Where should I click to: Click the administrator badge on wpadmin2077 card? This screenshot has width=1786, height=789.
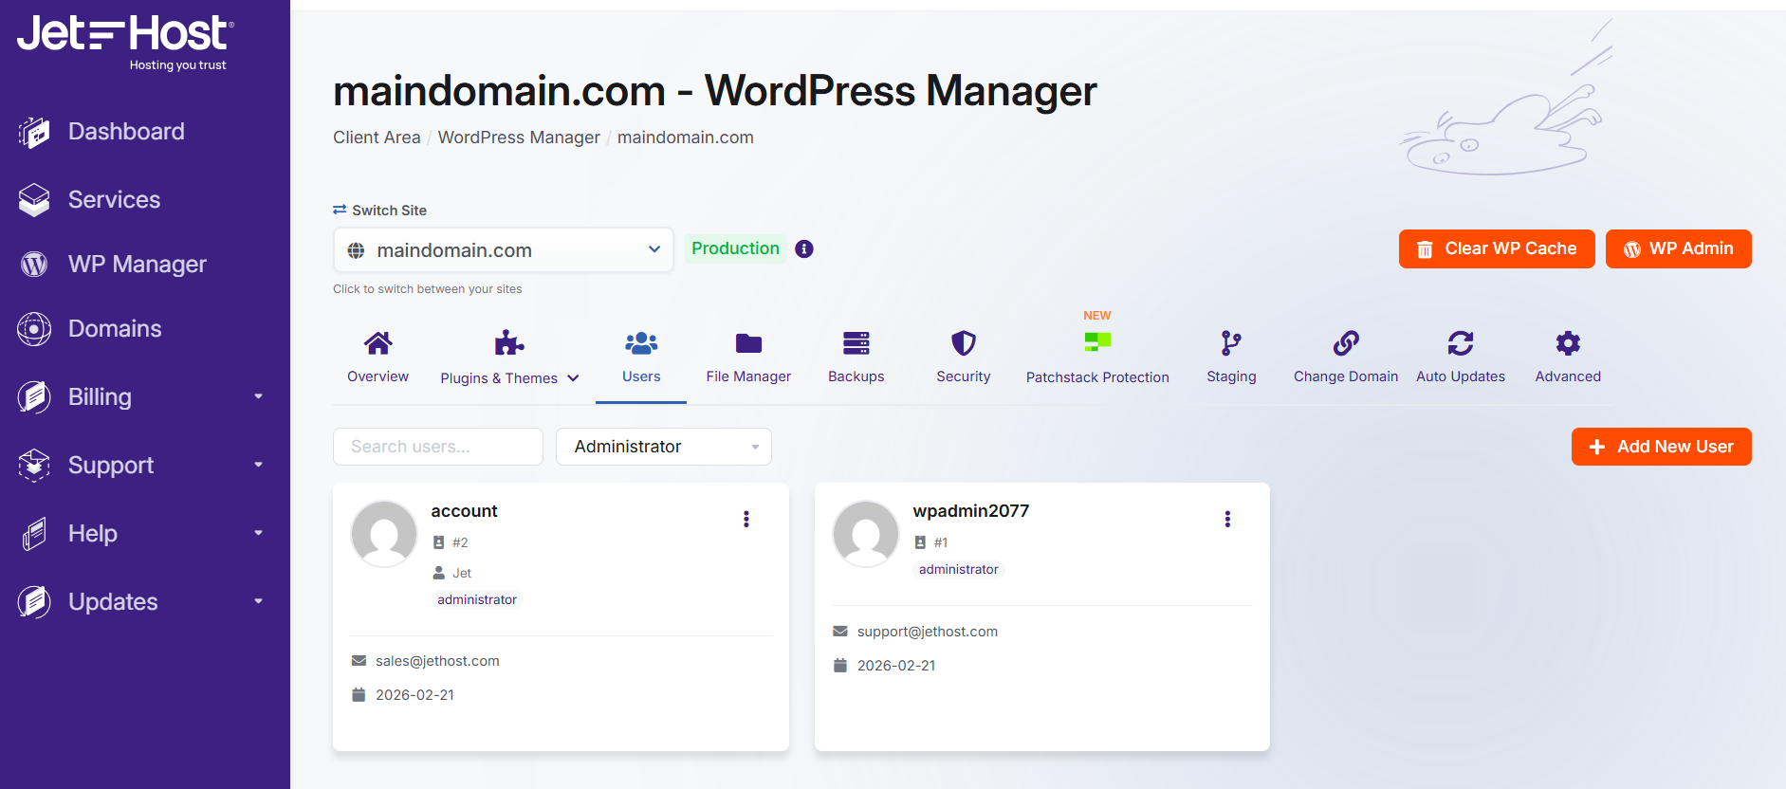click(x=959, y=569)
